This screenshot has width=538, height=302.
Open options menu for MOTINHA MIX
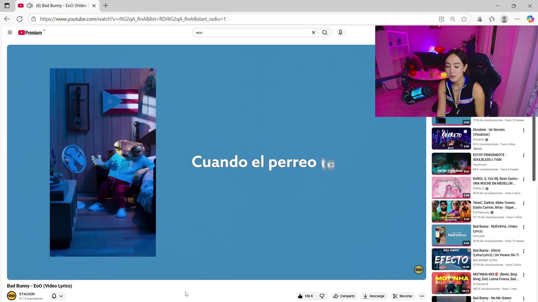[524, 275]
